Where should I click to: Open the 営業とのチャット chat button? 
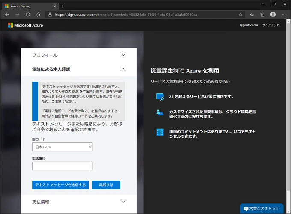click(x=261, y=208)
